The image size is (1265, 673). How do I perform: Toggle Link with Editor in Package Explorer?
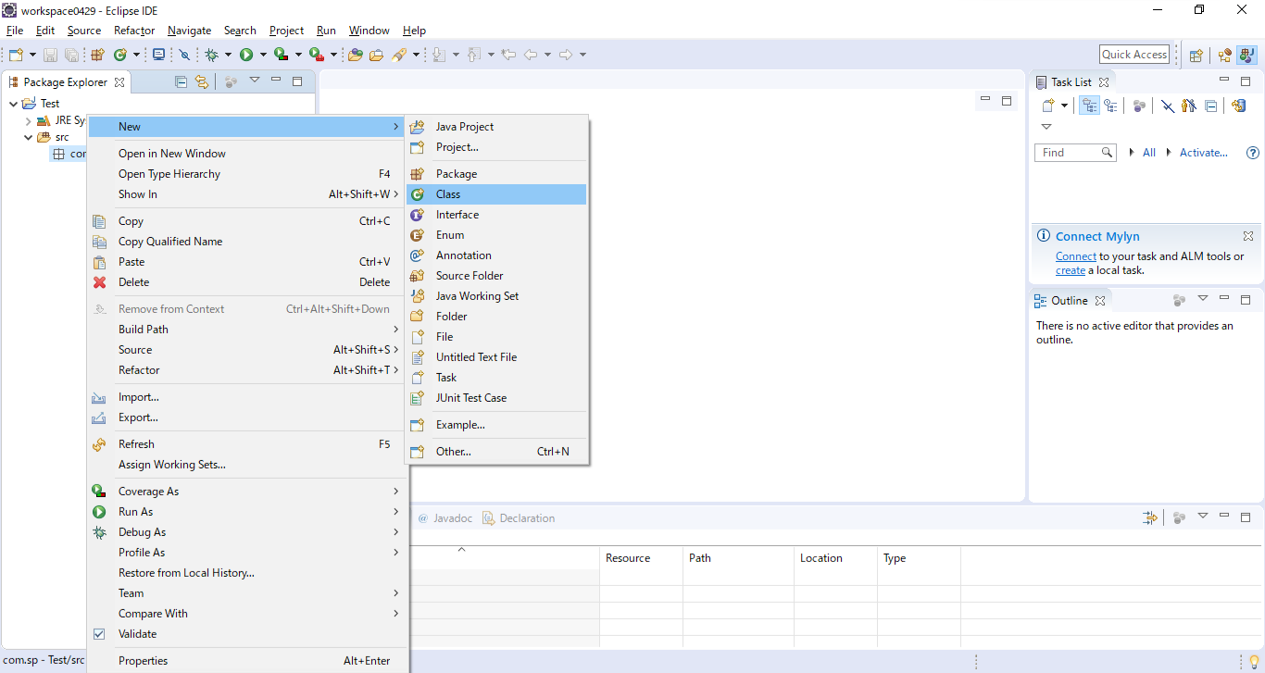tap(202, 81)
